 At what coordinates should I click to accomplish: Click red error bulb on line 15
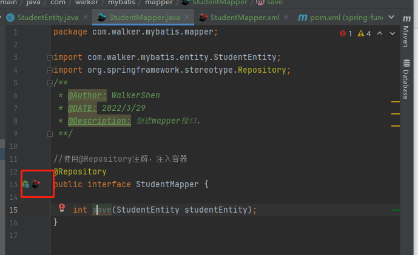click(62, 208)
